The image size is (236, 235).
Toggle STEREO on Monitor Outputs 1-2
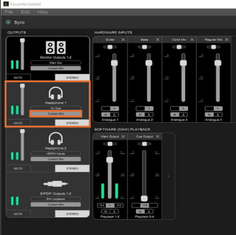point(72,78)
